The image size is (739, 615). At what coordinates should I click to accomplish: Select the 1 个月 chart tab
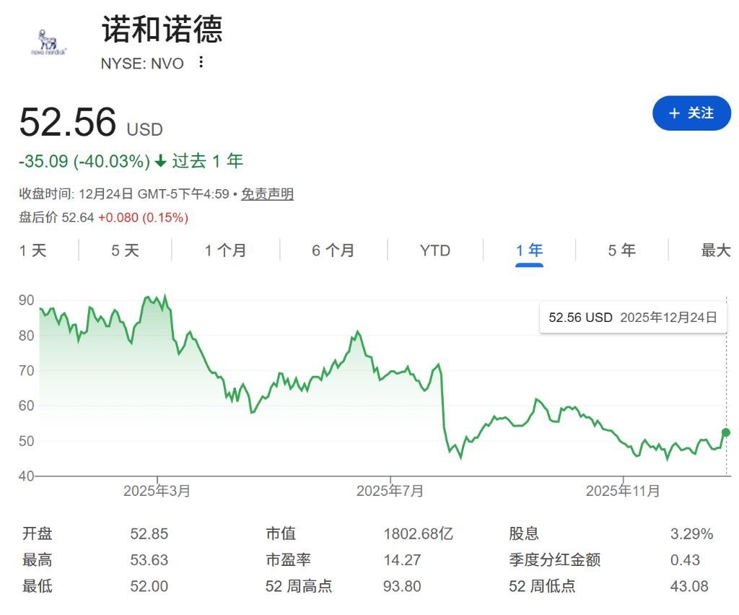pyautogui.click(x=225, y=250)
